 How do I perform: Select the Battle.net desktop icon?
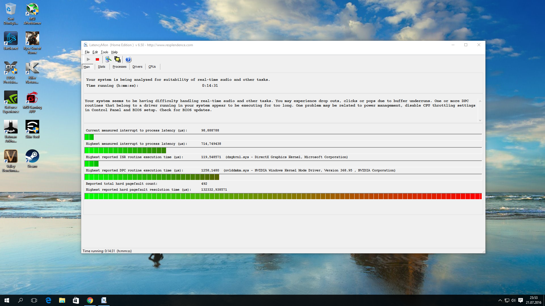tap(11, 41)
